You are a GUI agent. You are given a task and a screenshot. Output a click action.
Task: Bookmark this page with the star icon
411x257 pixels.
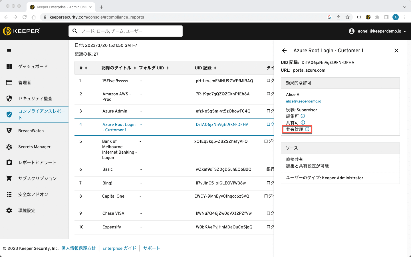click(348, 17)
